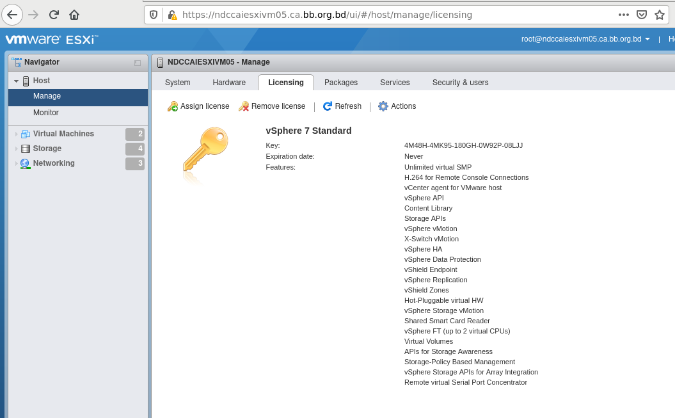Click the vSphere 7 Standard heading
The height and width of the screenshot is (418, 675).
[x=308, y=131]
